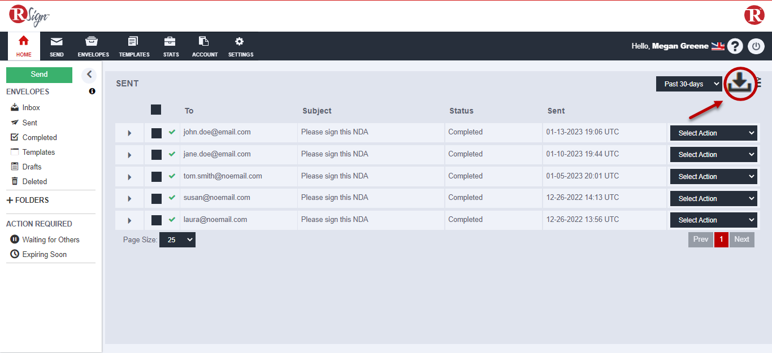772x353 pixels.
Task: Click the green Send button
Action: [x=39, y=75]
